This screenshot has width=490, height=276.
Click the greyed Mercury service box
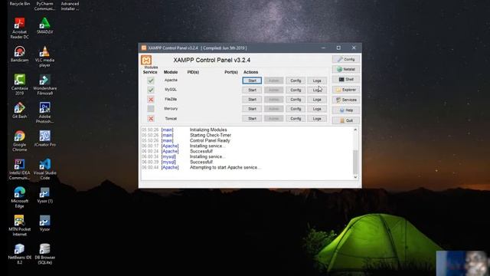click(151, 109)
